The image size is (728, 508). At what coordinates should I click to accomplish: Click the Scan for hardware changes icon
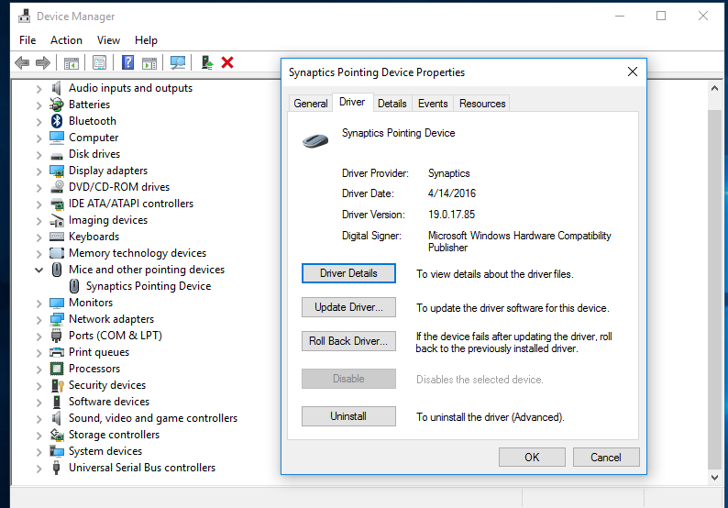click(177, 62)
